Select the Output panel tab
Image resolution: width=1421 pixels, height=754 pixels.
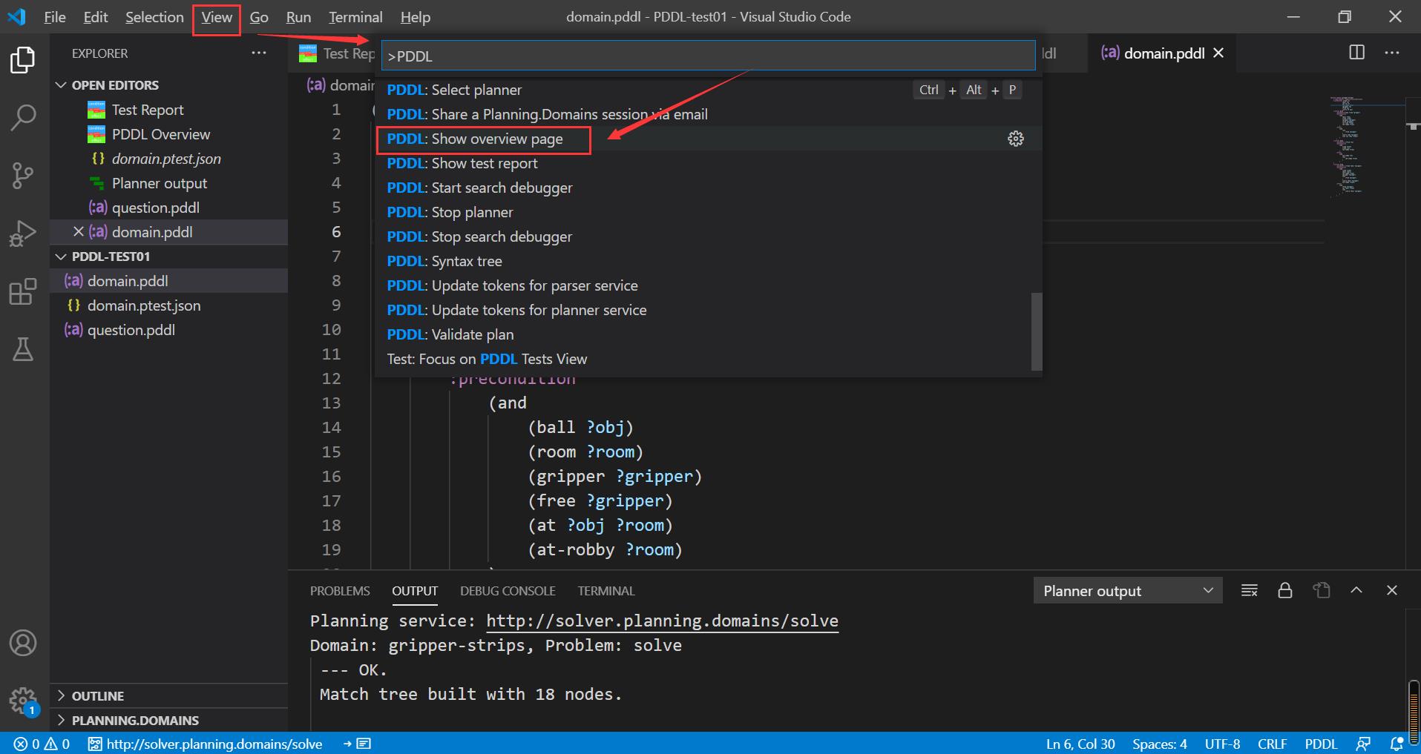[x=415, y=591]
